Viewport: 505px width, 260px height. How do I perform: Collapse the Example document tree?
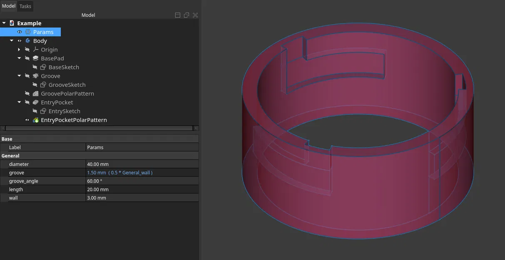pyautogui.click(x=4, y=23)
